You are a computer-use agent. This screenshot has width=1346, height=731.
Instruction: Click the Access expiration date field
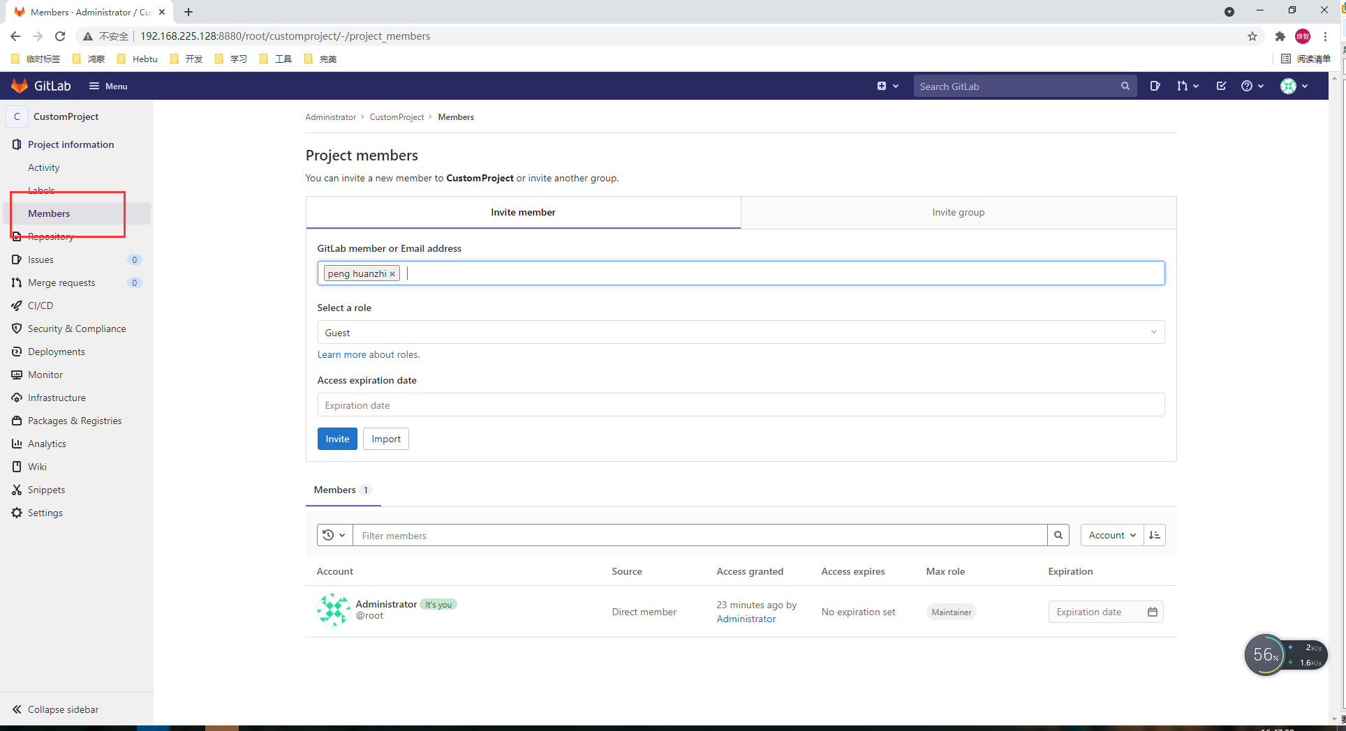(740, 405)
